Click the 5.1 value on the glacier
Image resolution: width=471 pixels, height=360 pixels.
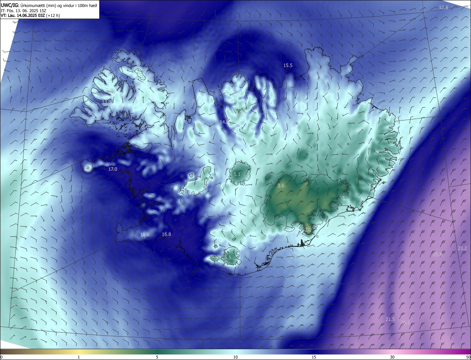tap(237, 174)
